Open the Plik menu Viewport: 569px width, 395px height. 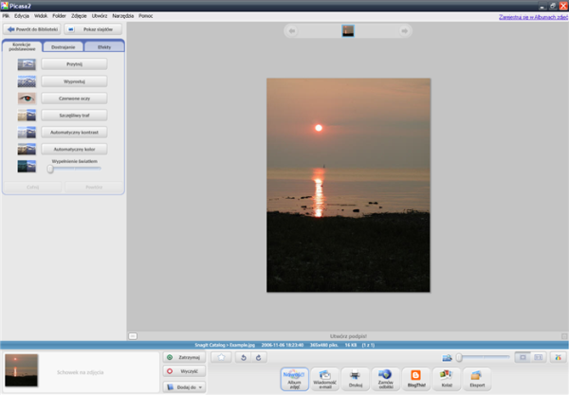click(x=6, y=16)
